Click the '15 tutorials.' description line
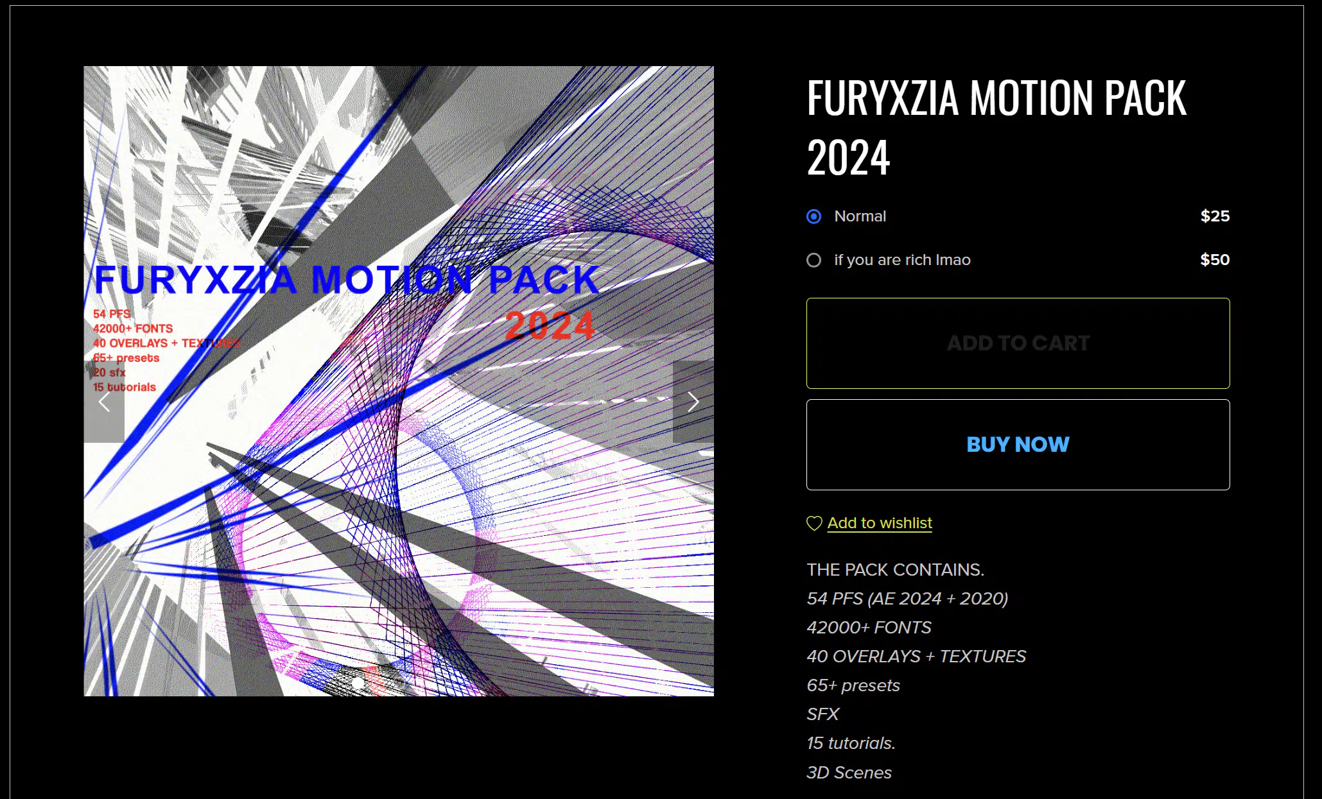Viewport: 1322px width, 799px height. (x=851, y=743)
